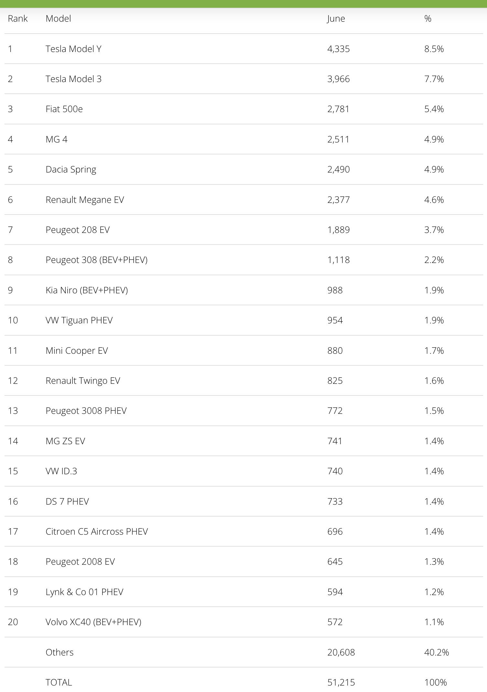Click the VW Tiguan PHEV model name
The image size is (487, 692).
click(79, 320)
